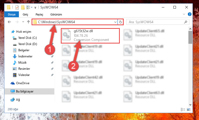199x120 pixels.
Task: Select Yerel Disk (C:) in sidebar
Action: [27, 38]
